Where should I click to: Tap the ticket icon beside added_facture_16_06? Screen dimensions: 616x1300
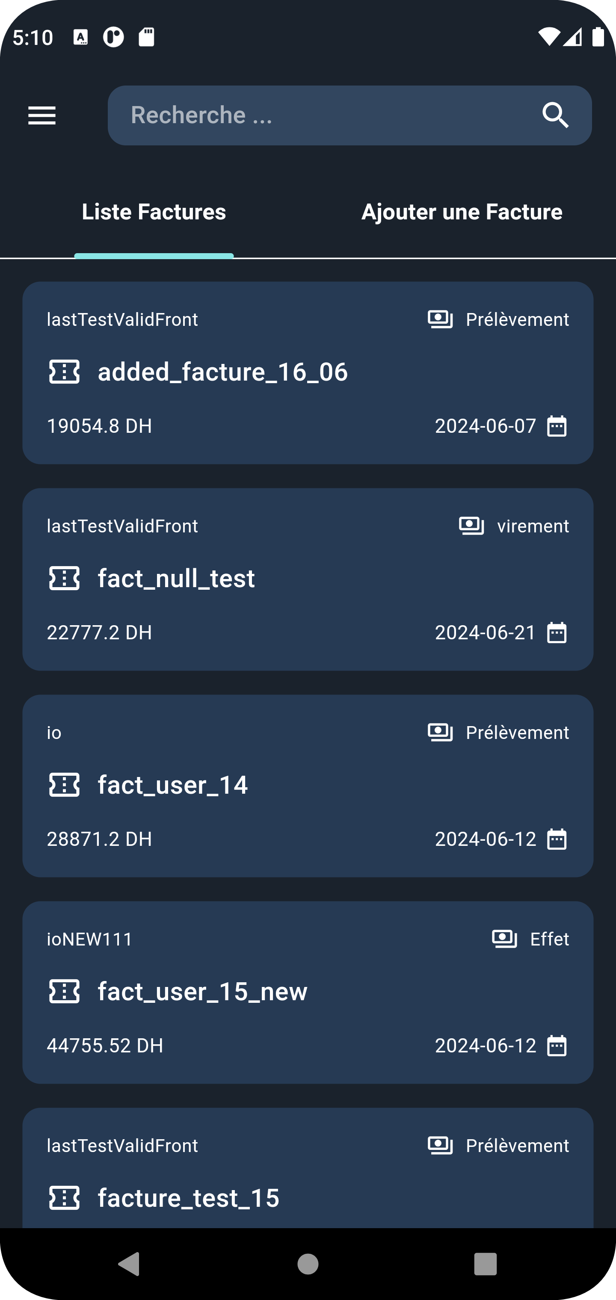pos(64,372)
